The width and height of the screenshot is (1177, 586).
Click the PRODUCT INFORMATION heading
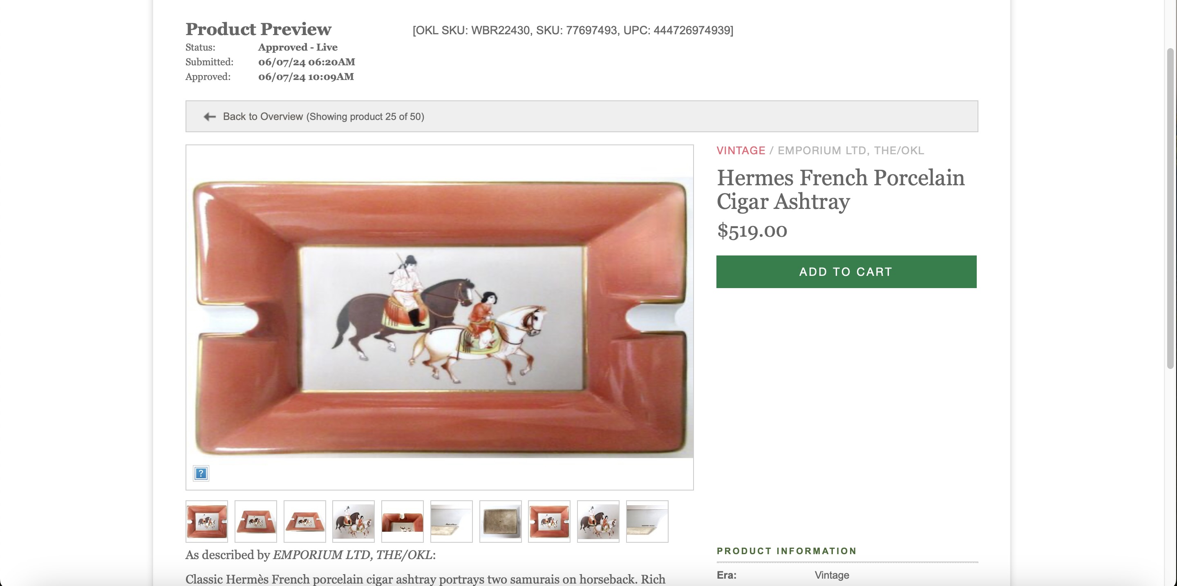(786, 551)
